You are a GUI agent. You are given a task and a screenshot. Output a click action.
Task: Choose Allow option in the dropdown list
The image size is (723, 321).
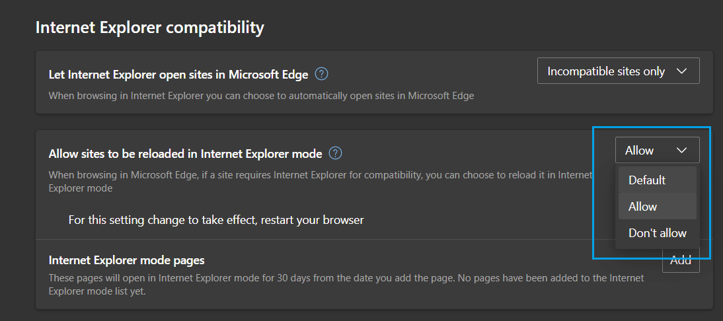[657, 206]
